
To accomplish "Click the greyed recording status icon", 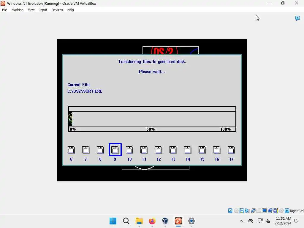I will pos(281,211).
